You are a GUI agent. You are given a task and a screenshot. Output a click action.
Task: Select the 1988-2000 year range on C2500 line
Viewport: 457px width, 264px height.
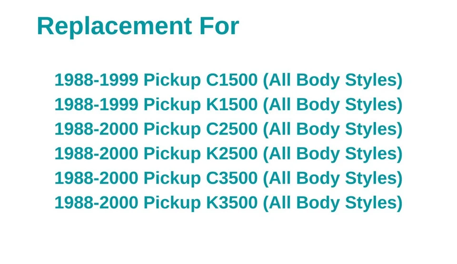point(96,129)
